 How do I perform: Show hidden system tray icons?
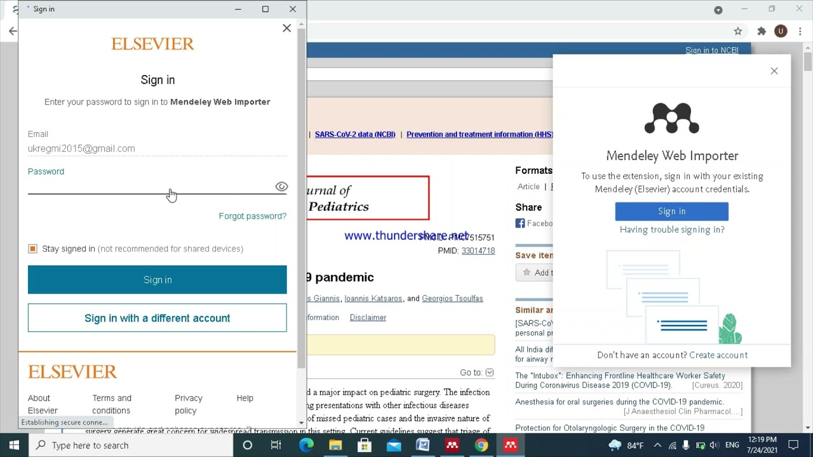(657, 446)
